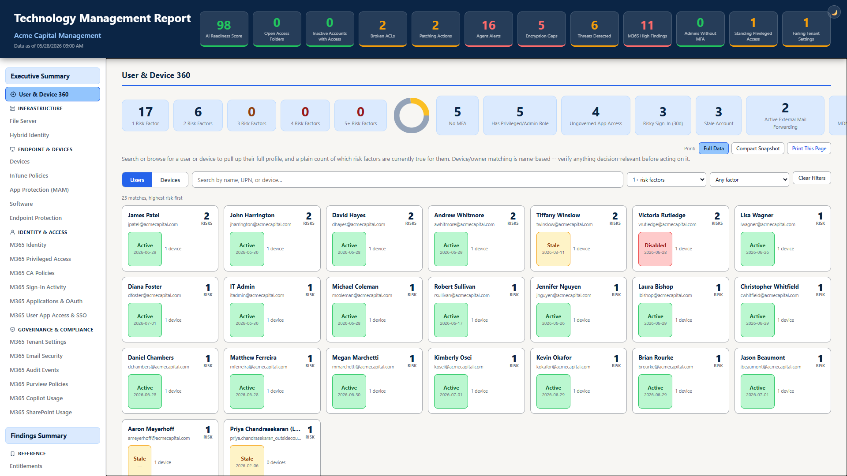Filter by Has Privileged/Admin Role card

pyautogui.click(x=520, y=115)
